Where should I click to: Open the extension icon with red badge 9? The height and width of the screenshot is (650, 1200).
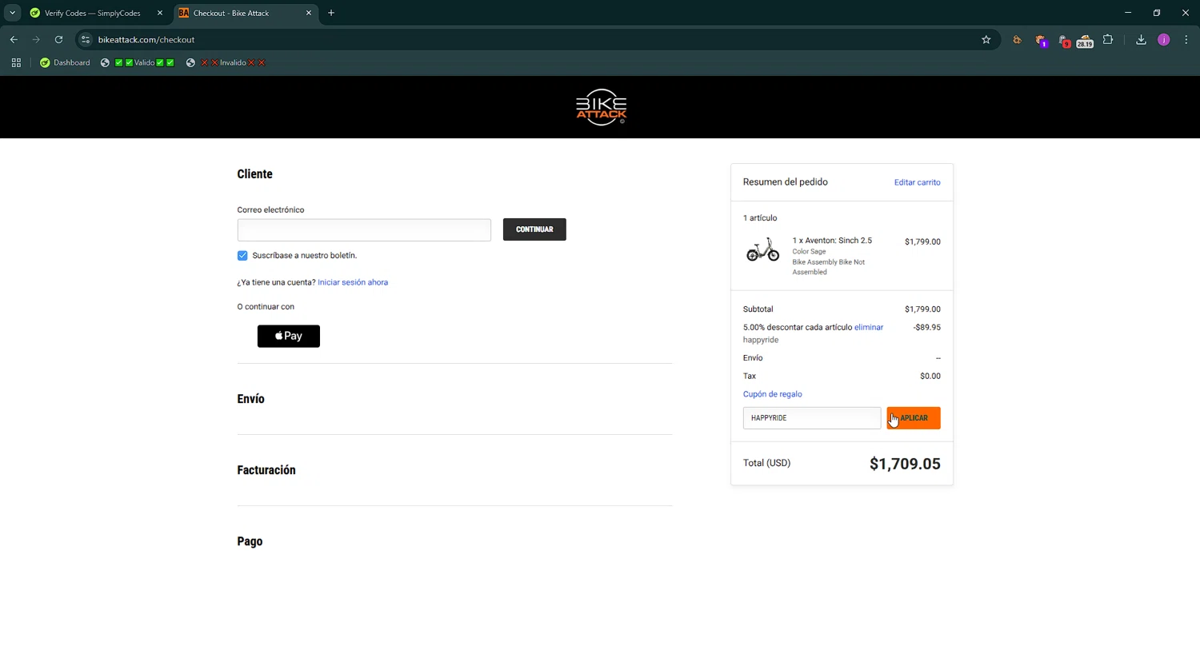pos(1063,40)
